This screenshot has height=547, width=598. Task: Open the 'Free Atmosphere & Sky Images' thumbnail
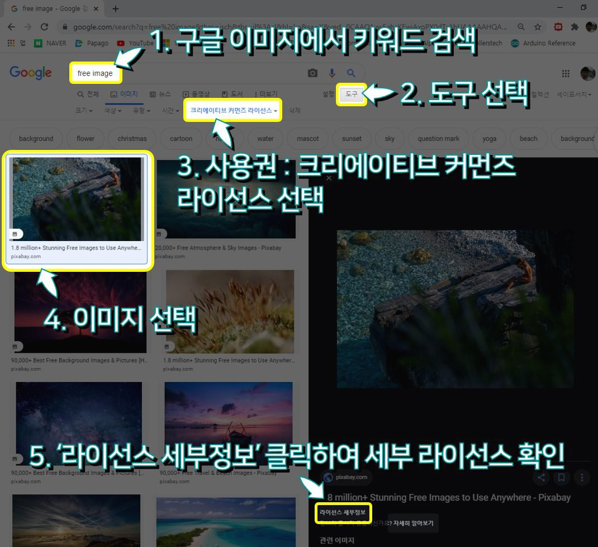tap(226, 199)
